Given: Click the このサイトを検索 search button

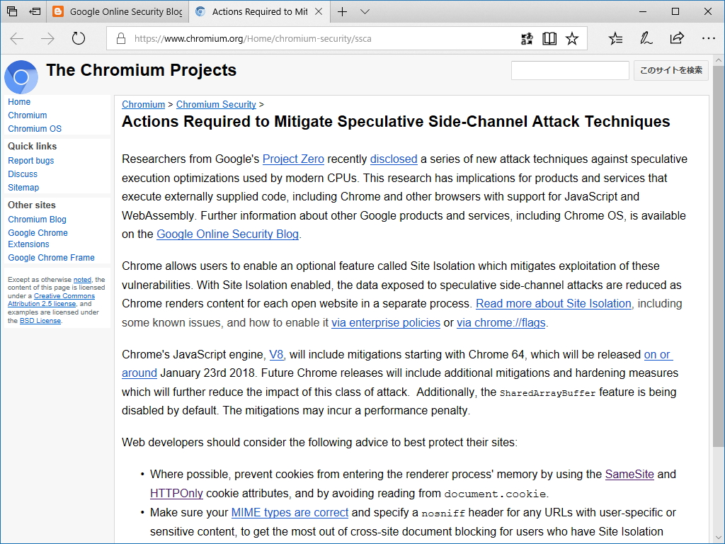Looking at the screenshot, I should pyautogui.click(x=670, y=70).
